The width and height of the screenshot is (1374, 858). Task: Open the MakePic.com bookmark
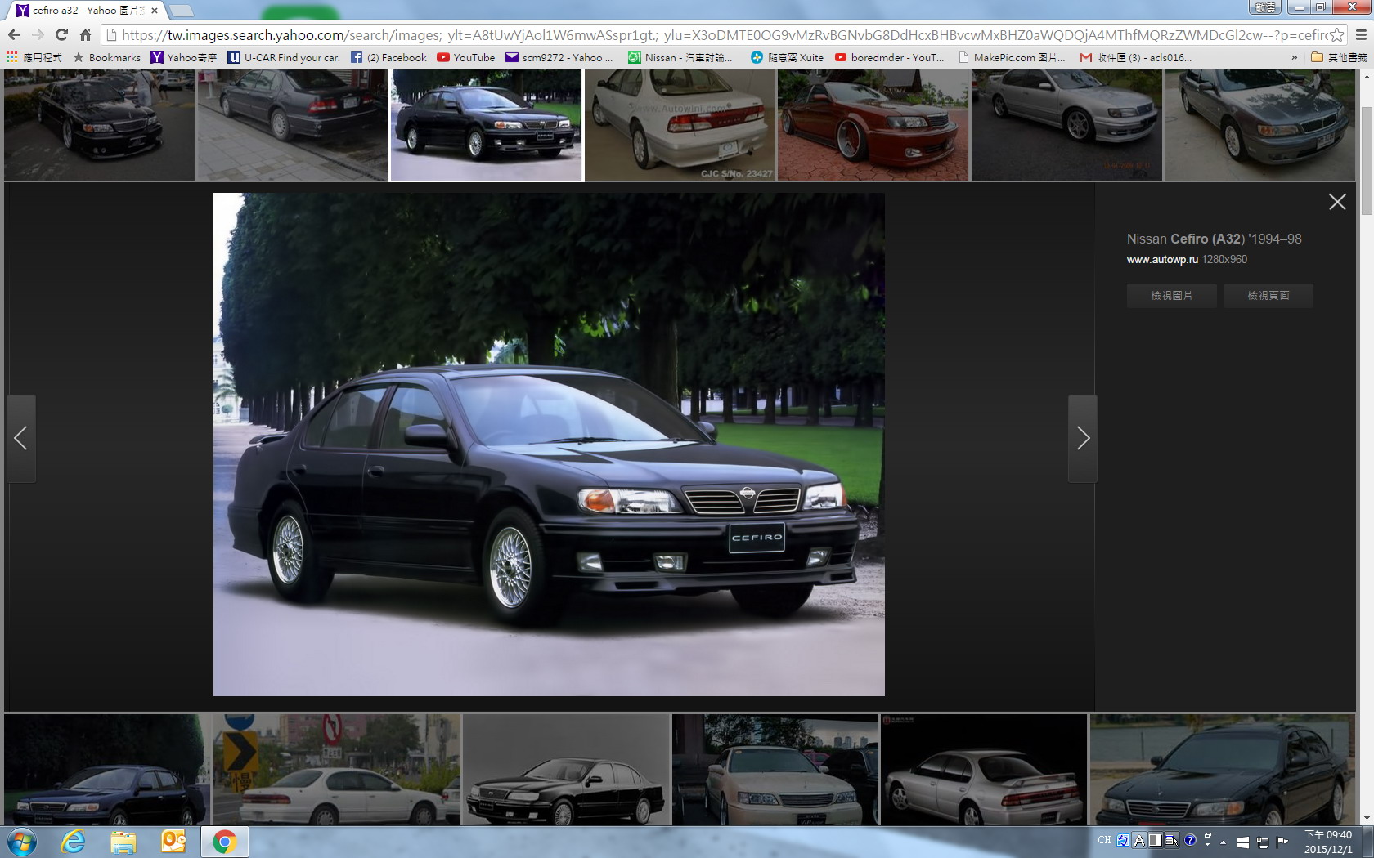[1012, 57]
